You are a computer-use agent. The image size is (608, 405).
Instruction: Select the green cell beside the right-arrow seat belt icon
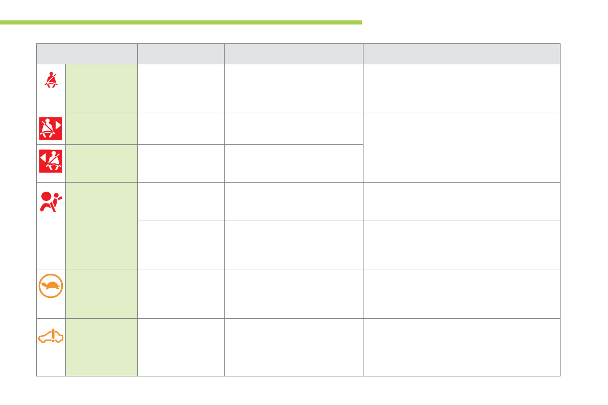[102, 129]
